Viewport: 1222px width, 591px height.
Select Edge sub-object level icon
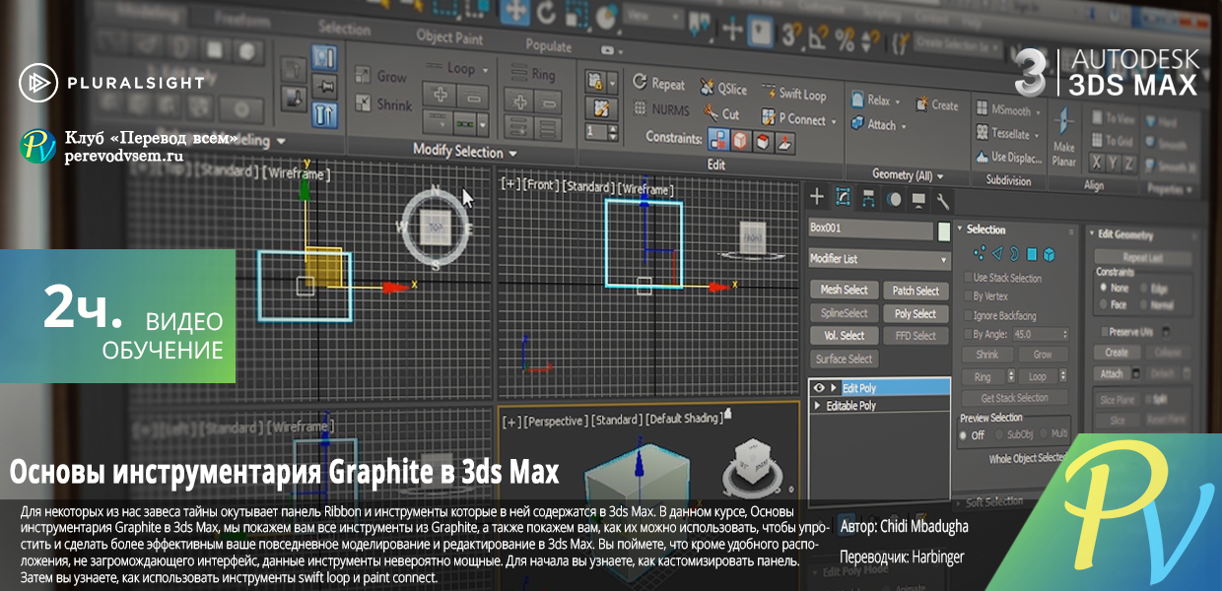pyautogui.click(x=995, y=253)
